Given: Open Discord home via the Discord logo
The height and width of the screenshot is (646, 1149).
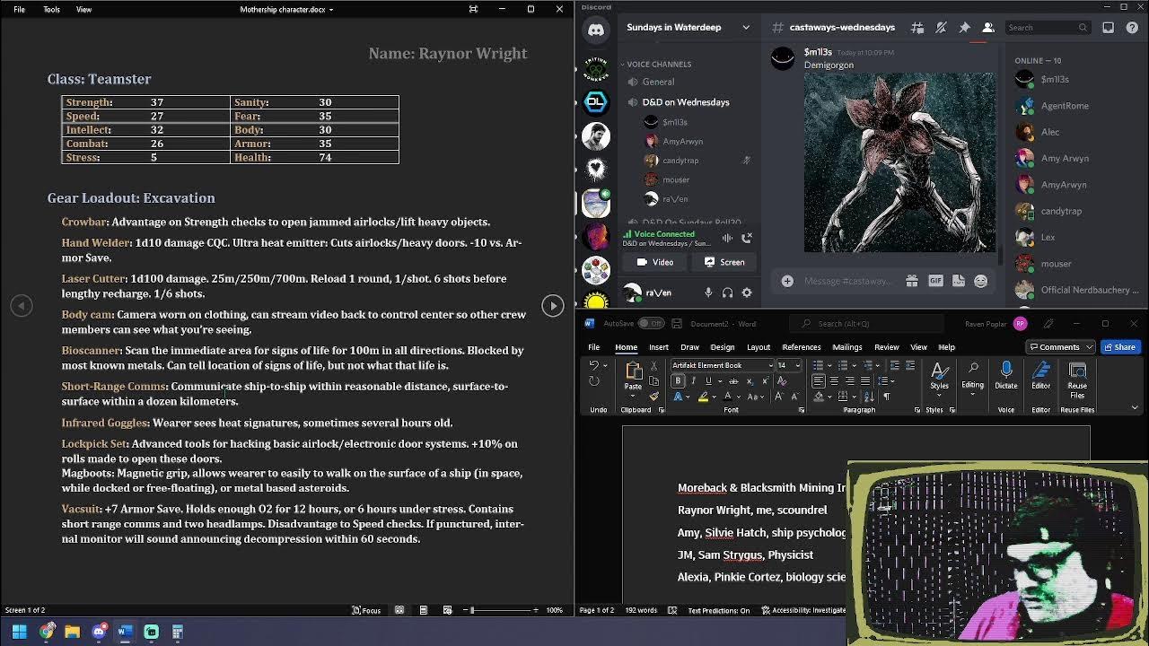Looking at the screenshot, I should [x=596, y=30].
